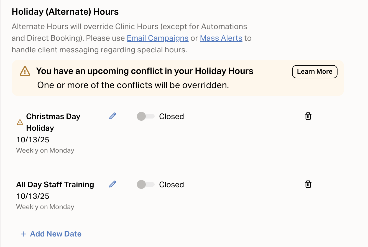Screen dimensions: 368x247
Task: Click 'Weekly on Monday' under All Day Staff Training
Action: coord(45,207)
